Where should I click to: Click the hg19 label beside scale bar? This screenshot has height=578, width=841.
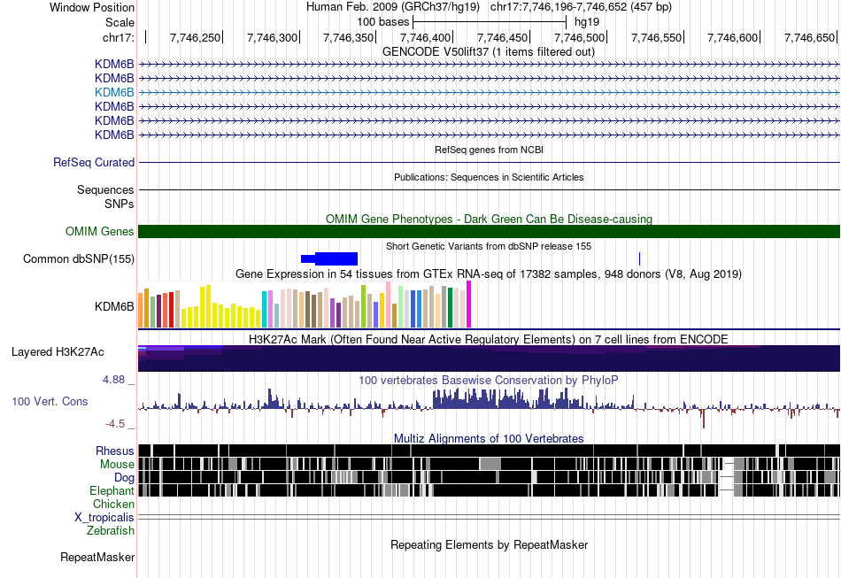[x=587, y=22]
